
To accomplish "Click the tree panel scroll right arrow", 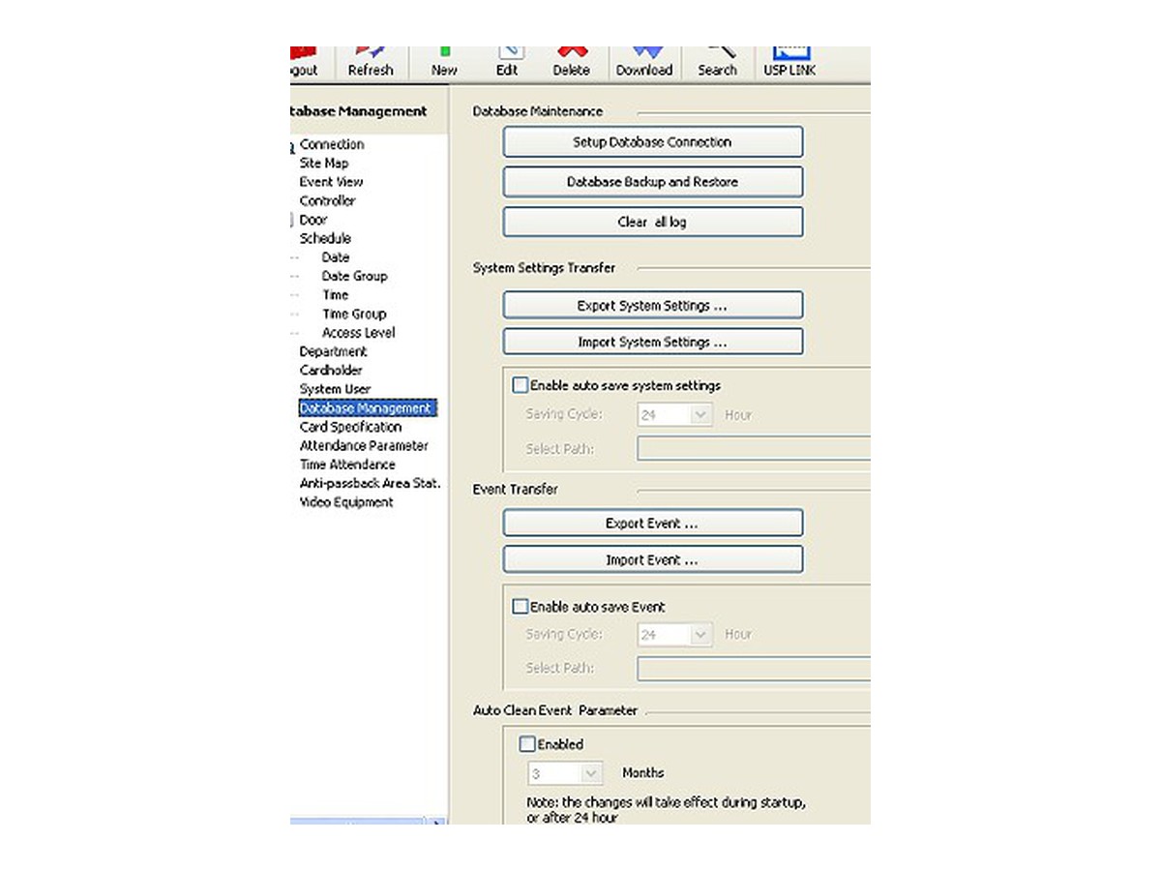I will [x=437, y=822].
